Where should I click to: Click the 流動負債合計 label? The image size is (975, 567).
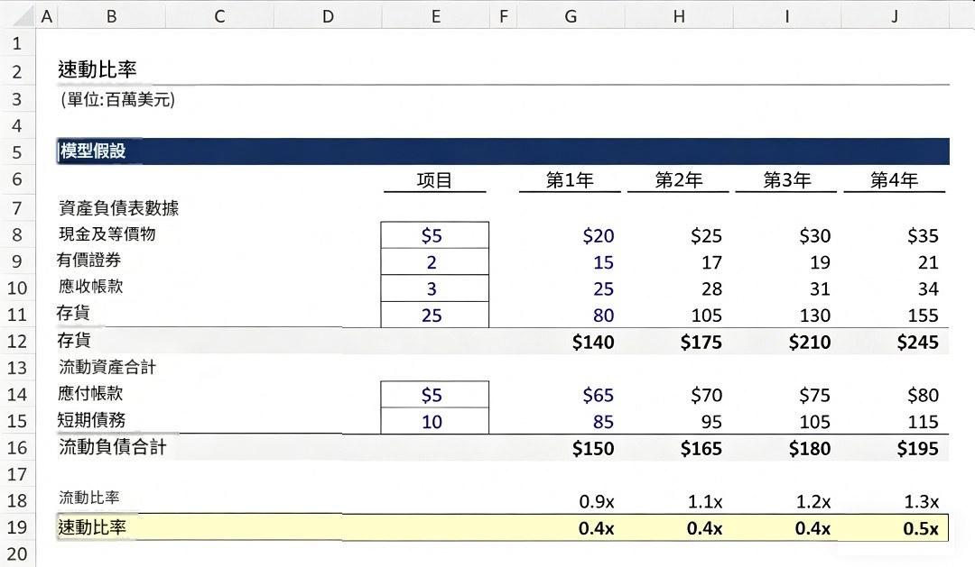click(113, 447)
